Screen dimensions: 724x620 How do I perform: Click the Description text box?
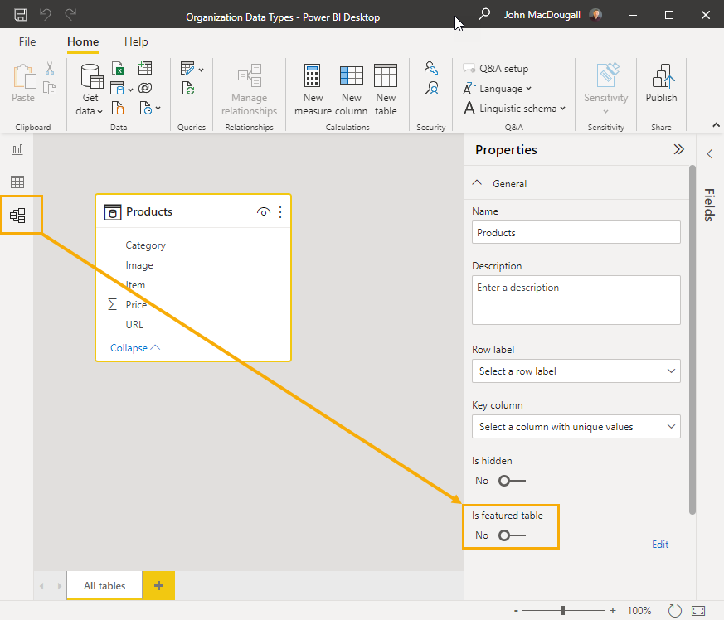pyautogui.click(x=576, y=299)
